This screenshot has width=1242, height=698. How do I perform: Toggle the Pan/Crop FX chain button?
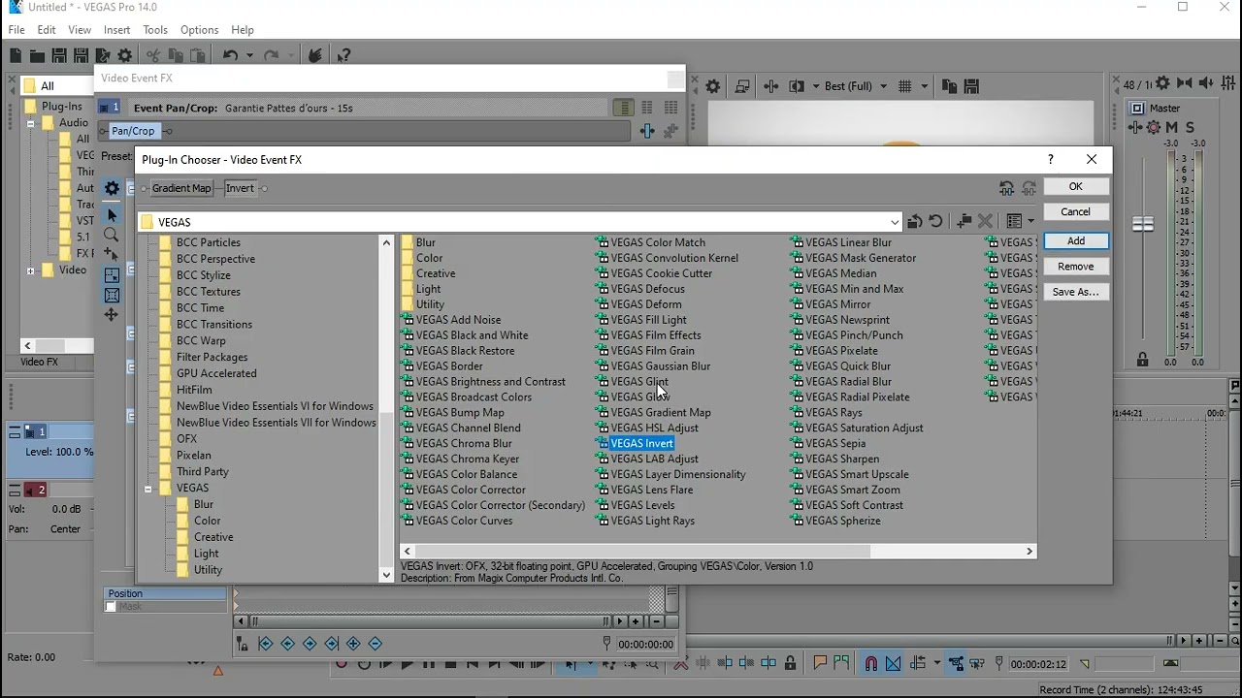pos(133,131)
